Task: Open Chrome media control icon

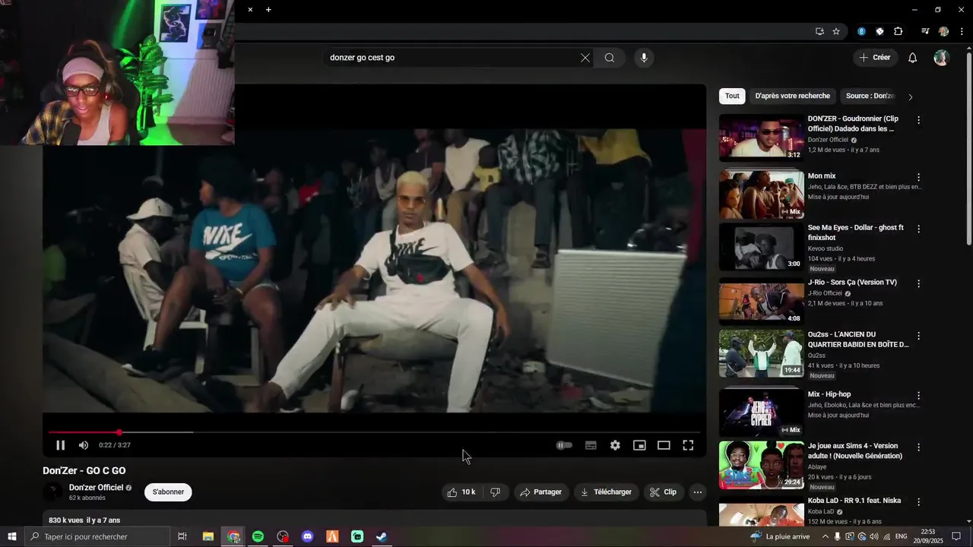Action: click(925, 31)
